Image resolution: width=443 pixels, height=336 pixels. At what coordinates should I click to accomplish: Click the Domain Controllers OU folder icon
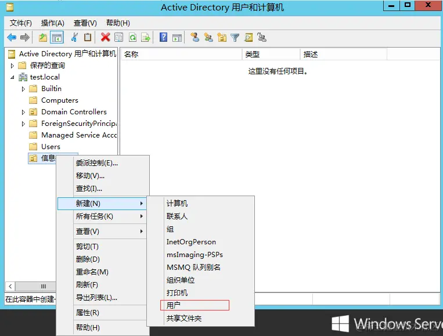click(x=33, y=112)
